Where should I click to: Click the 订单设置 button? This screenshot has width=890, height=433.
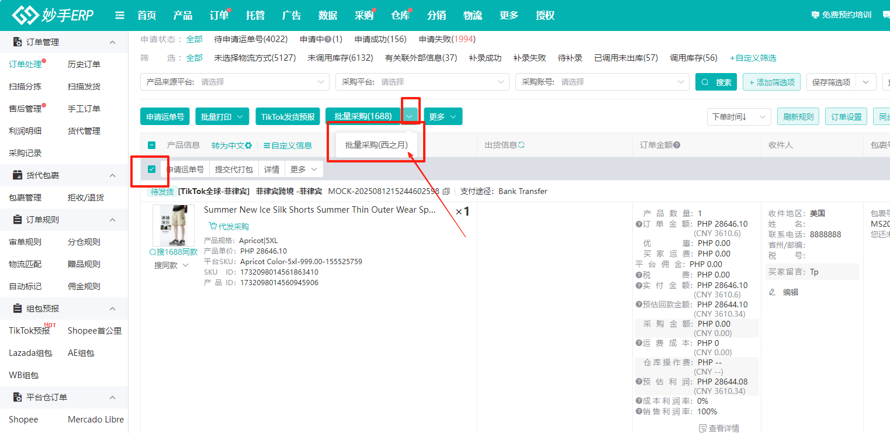point(847,117)
